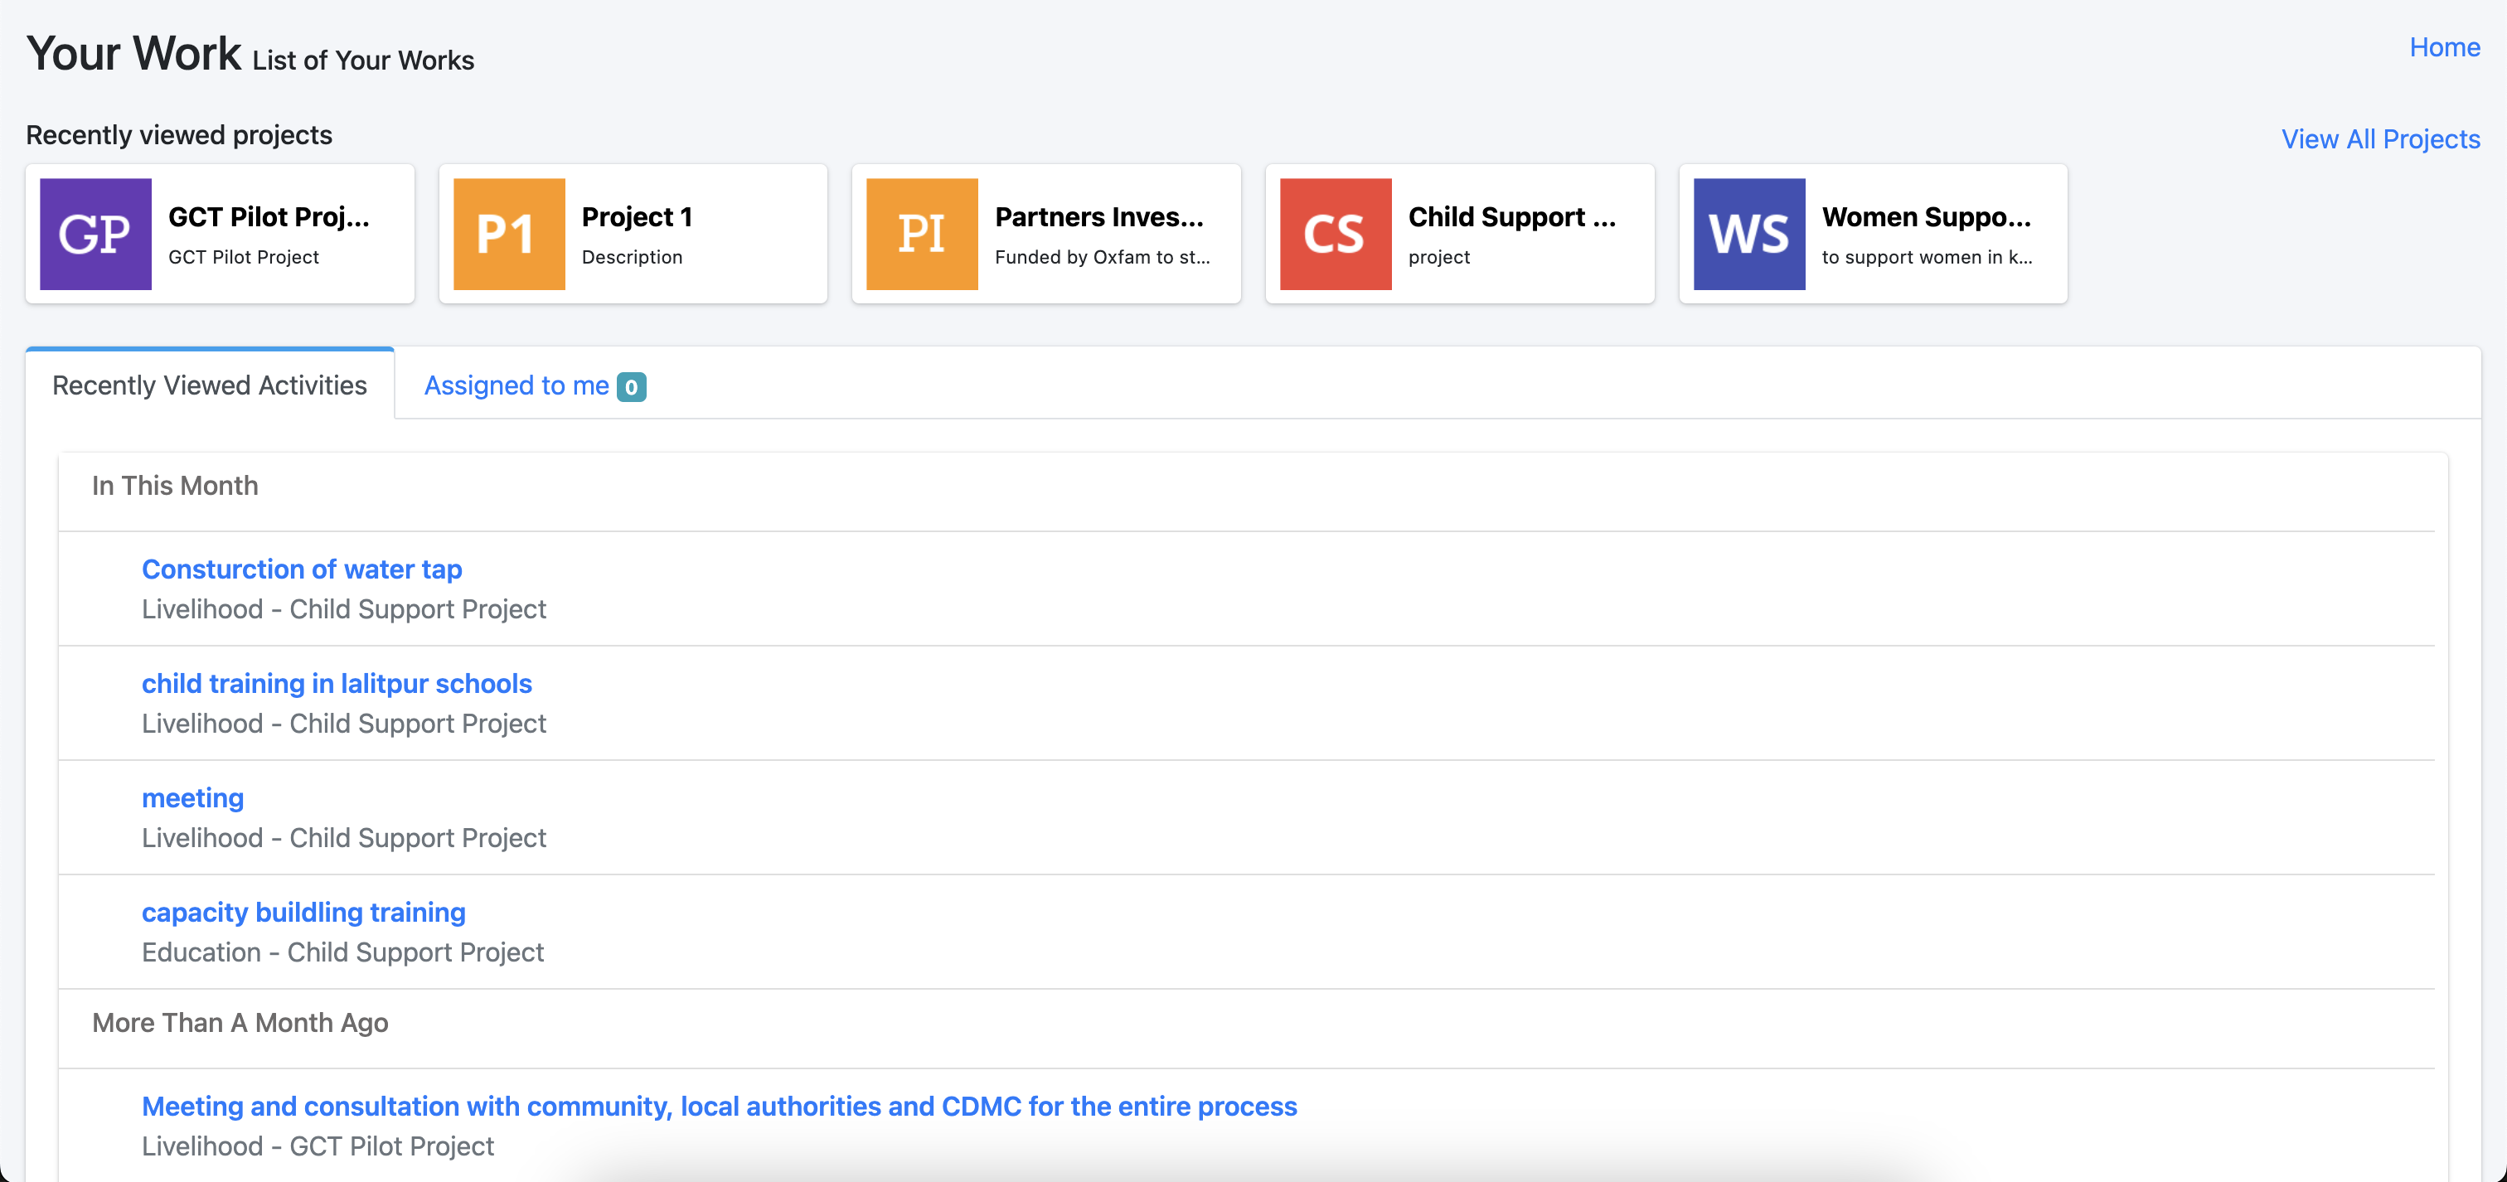
Task: Click 'Livelihood - Child Support Project' under meeting
Action: coord(343,838)
